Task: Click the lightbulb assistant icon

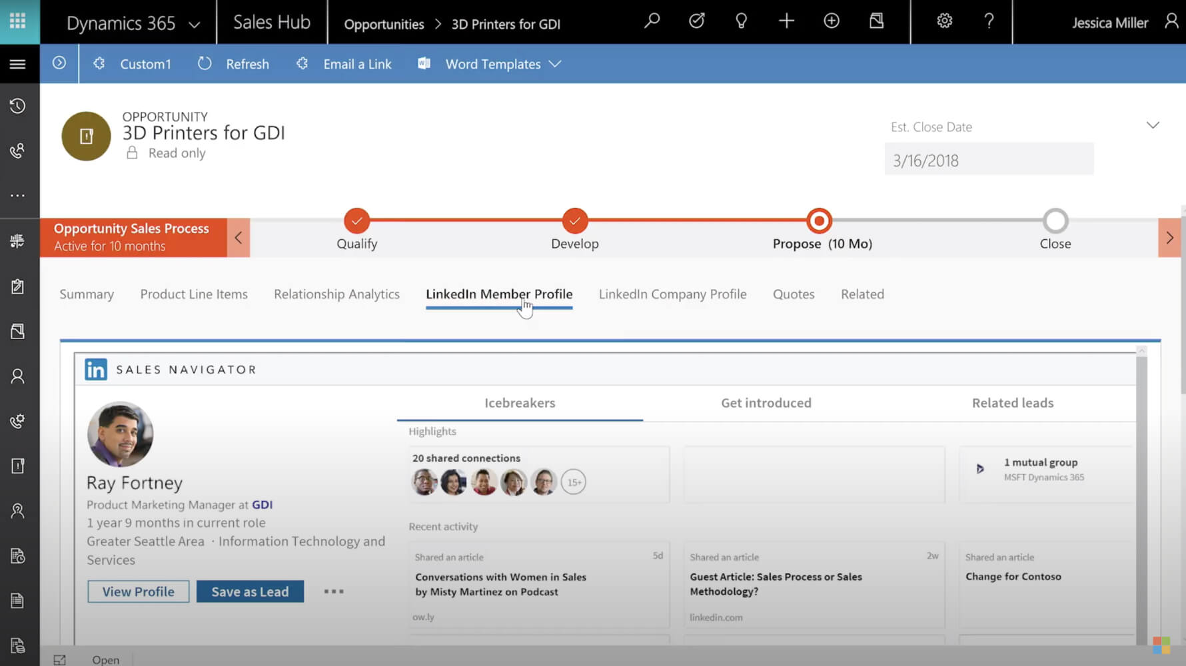Action: pyautogui.click(x=741, y=21)
